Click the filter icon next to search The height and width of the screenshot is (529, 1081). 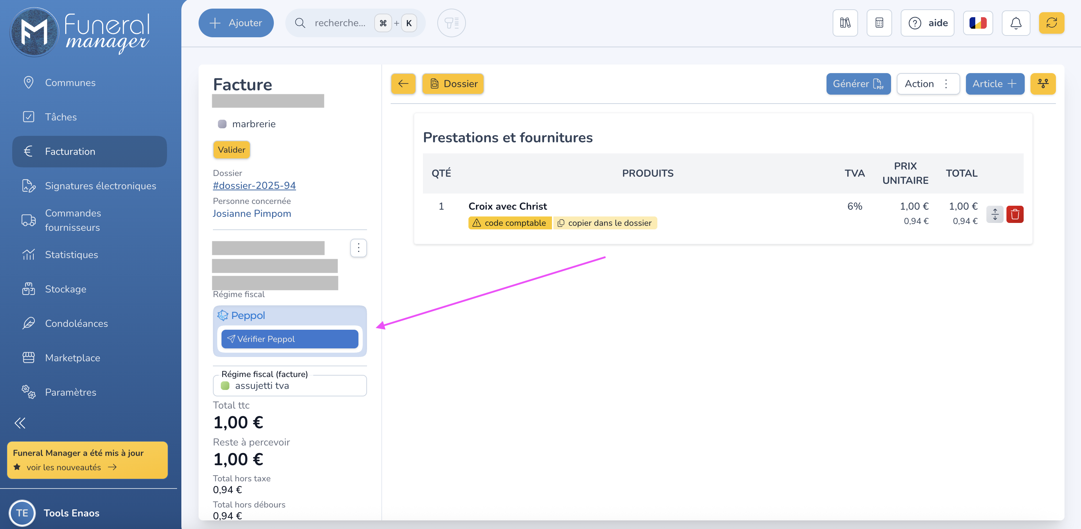click(x=451, y=23)
